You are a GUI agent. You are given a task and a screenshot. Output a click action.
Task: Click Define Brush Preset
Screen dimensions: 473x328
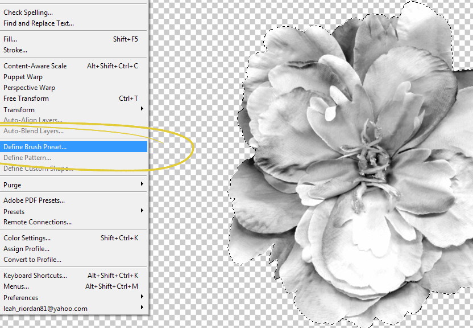click(x=73, y=147)
